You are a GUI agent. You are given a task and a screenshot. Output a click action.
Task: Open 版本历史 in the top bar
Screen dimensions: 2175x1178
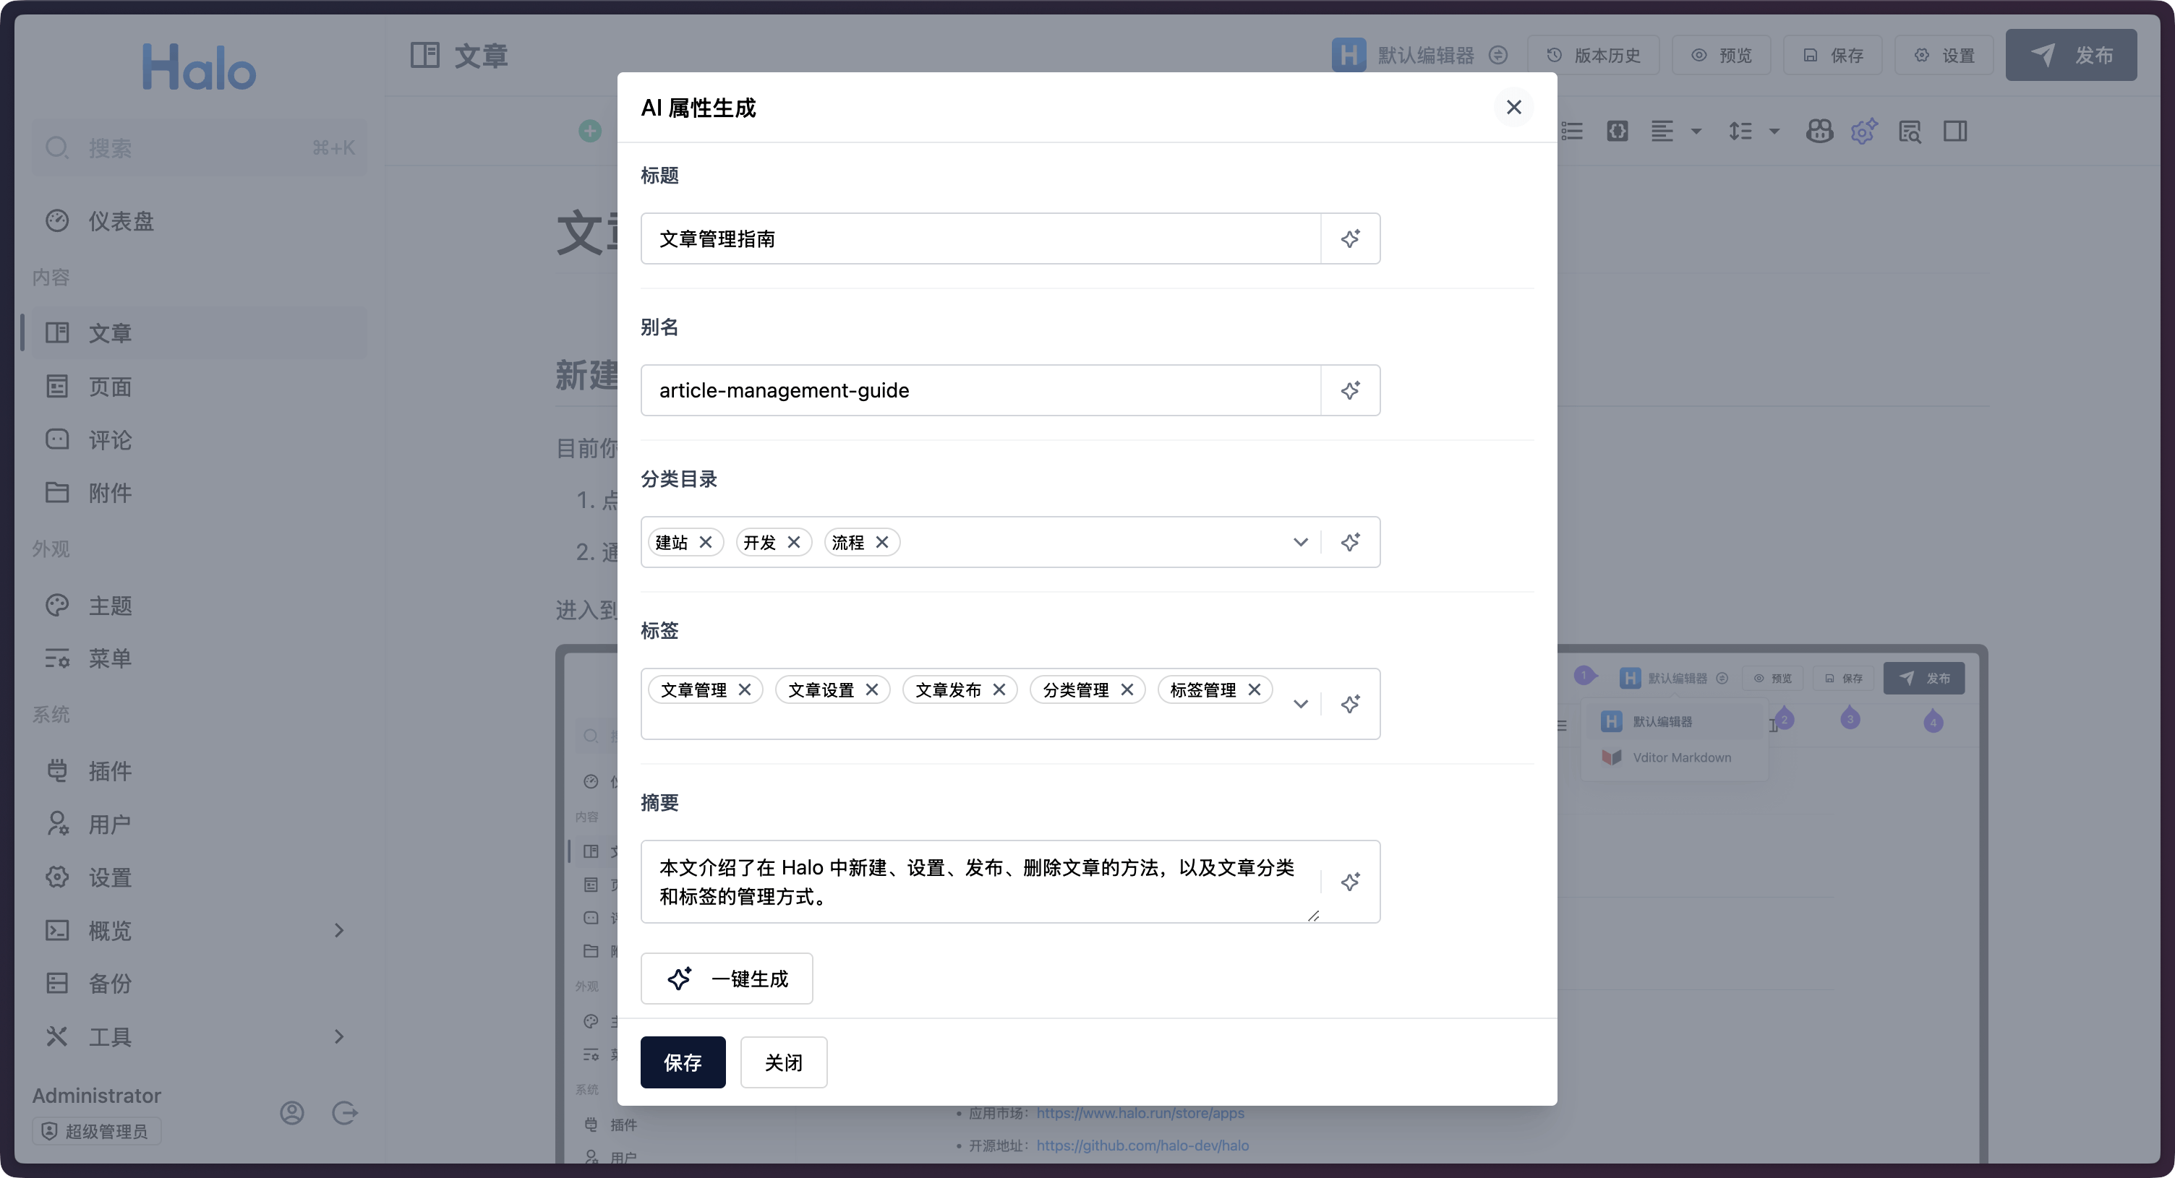tap(1593, 55)
